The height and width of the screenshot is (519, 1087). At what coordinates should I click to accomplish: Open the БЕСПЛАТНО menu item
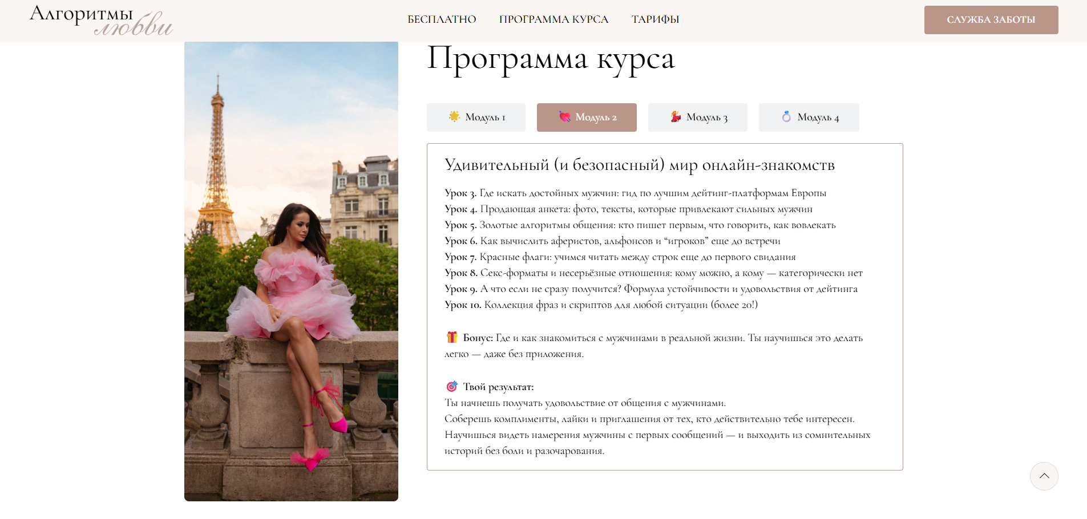(442, 19)
